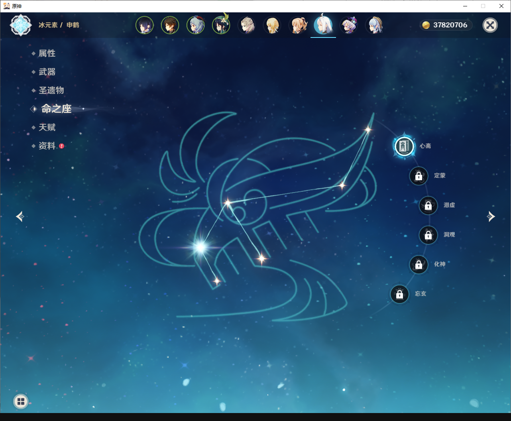Click the locked 忘玄 constellation node
511x421 pixels.
coord(399,294)
